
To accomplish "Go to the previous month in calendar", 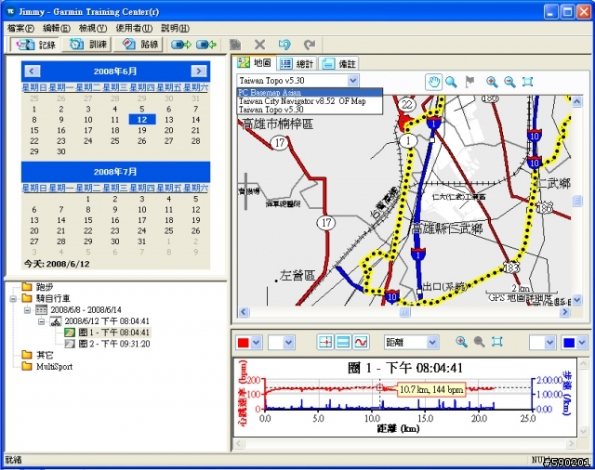I will (32, 71).
